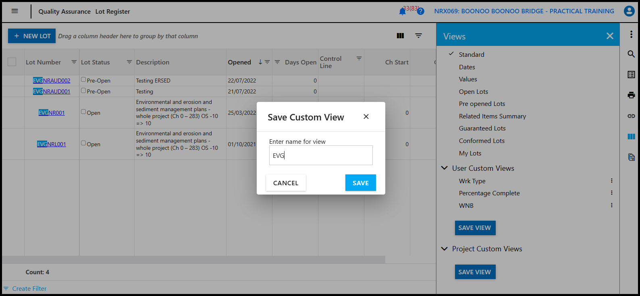
Task: Click the notifications bell icon
Action: coord(402,12)
